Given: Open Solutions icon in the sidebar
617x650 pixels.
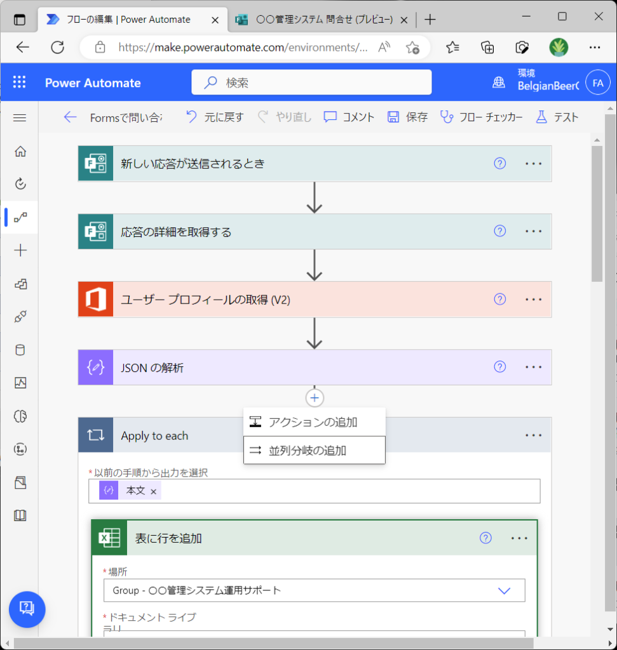Looking at the screenshot, I should [20, 482].
